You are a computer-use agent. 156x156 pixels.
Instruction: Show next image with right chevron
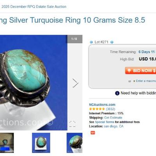coord(75,83)
